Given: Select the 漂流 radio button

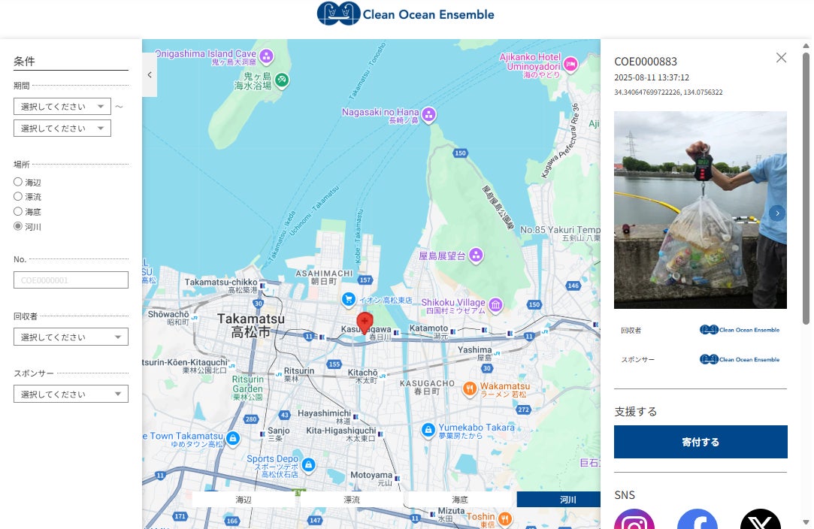Looking at the screenshot, I should [19, 196].
